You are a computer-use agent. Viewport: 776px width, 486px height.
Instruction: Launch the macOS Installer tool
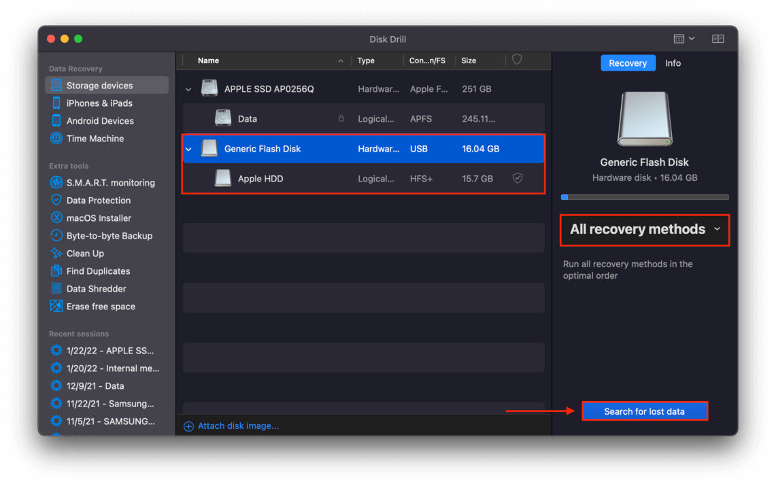(x=90, y=218)
